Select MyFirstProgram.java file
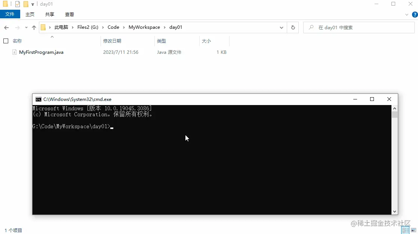This screenshot has width=418, height=234. (x=42, y=52)
